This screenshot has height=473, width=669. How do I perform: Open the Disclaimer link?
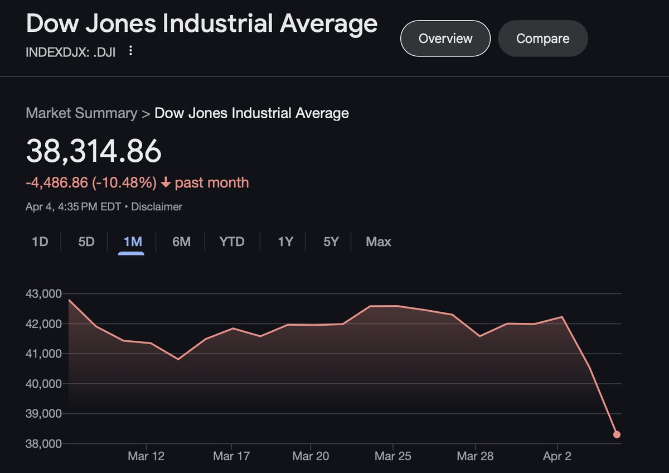(157, 207)
